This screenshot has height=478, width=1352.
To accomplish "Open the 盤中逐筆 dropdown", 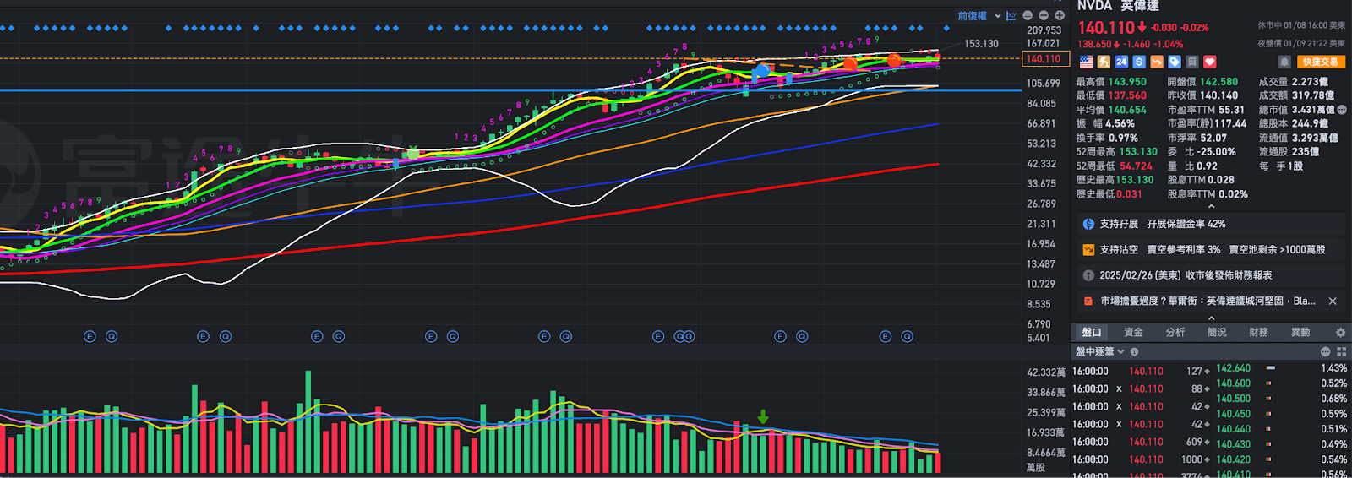I will click(x=1100, y=351).
